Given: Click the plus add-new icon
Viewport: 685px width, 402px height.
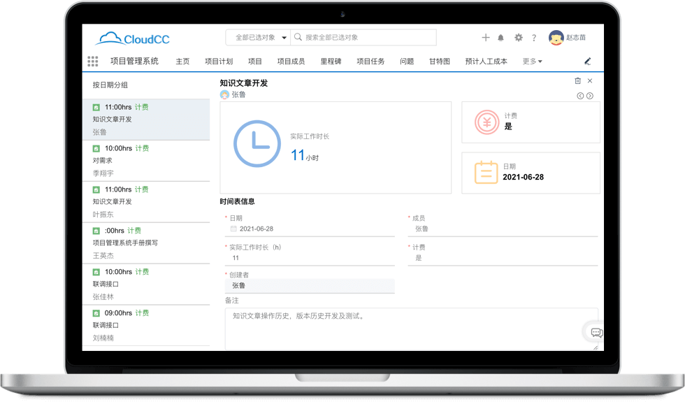Looking at the screenshot, I should 486,38.
